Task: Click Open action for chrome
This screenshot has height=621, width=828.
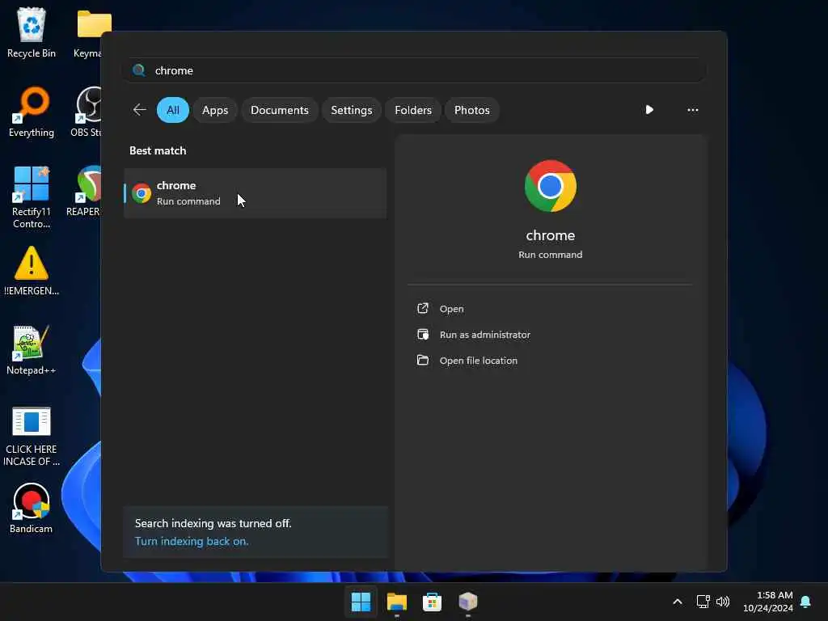Action: [x=451, y=308]
